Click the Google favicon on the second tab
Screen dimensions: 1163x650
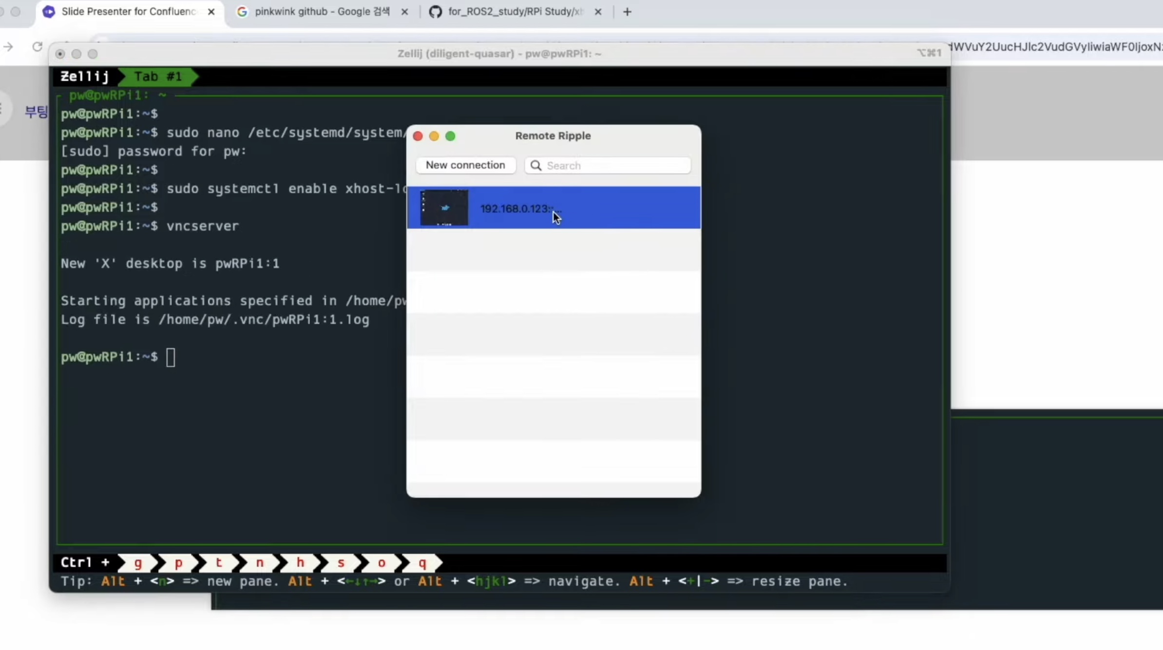242,12
